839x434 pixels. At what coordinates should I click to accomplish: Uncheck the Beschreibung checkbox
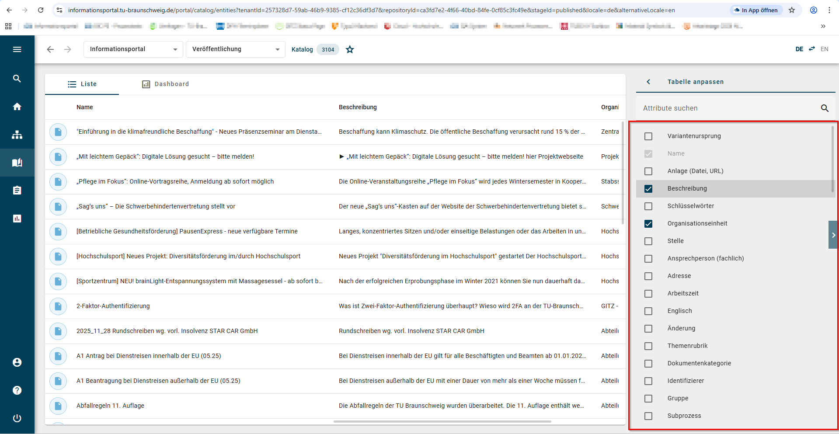pyautogui.click(x=648, y=189)
